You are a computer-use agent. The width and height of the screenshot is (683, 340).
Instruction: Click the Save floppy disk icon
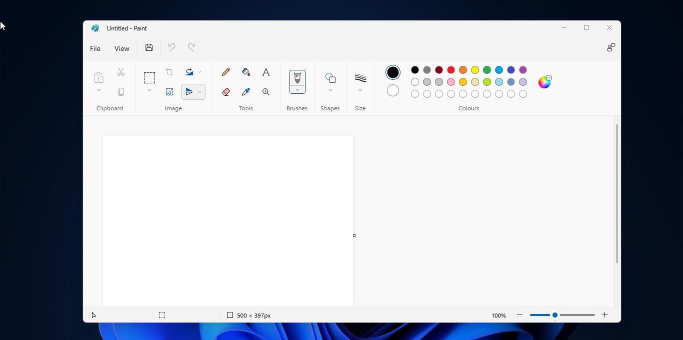coord(149,47)
